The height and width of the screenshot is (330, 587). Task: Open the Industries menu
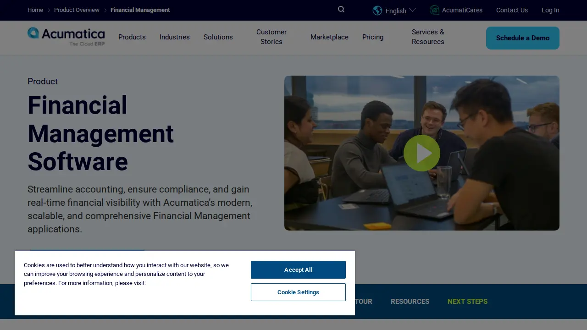pyautogui.click(x=175, y=37)
